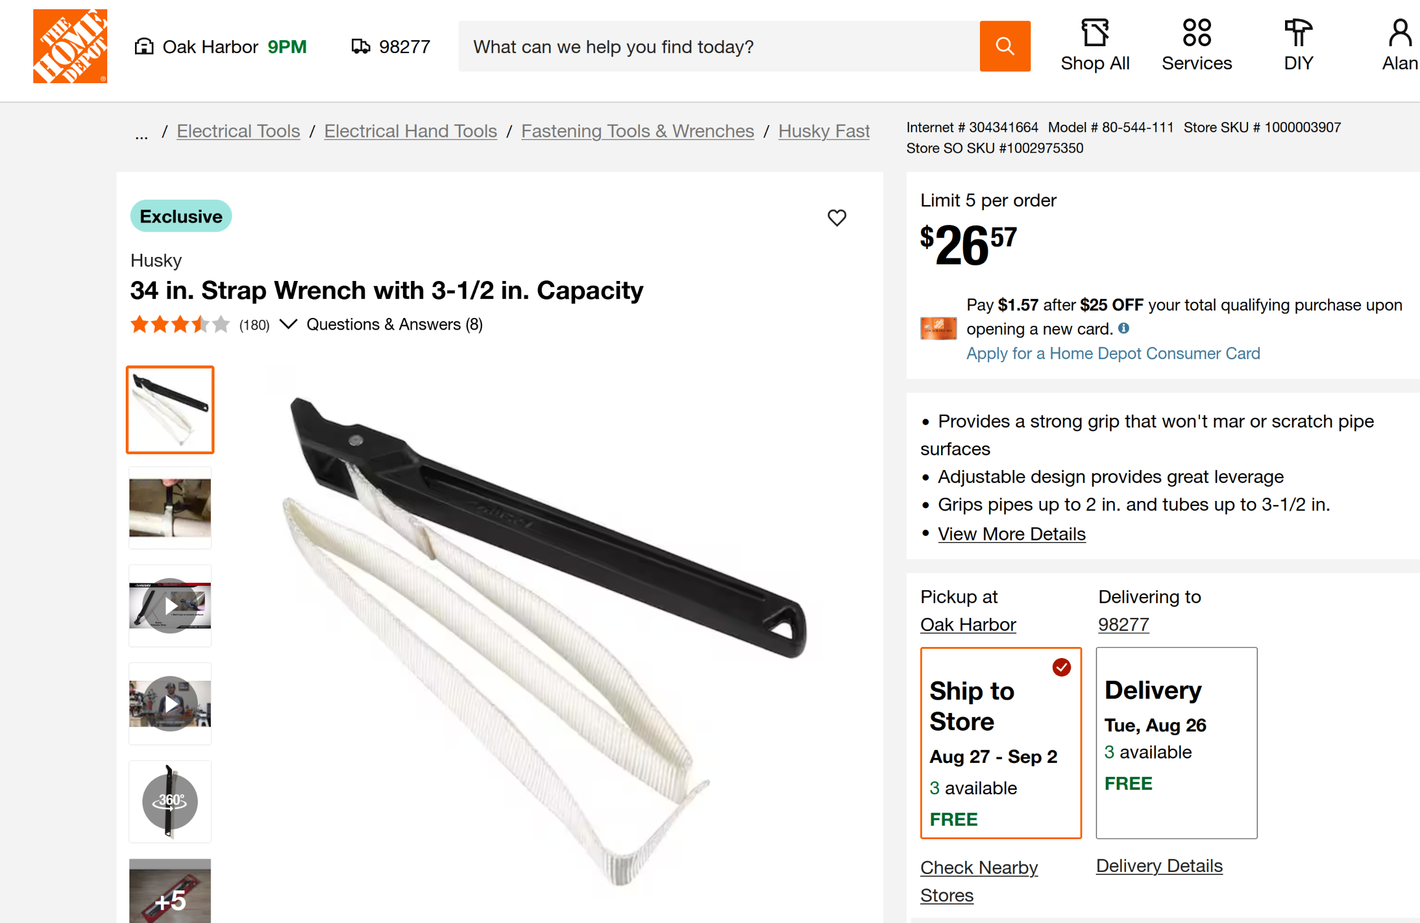1420x923 pixels.
Task: Click the info icon beside the card offer
Action: pyautogui.click(x=1123, y=328)
